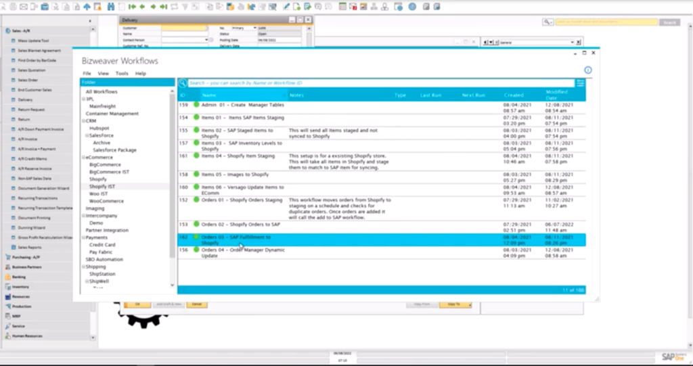
Task: Open the General dropdown in right panel
Action: point(572,43)
